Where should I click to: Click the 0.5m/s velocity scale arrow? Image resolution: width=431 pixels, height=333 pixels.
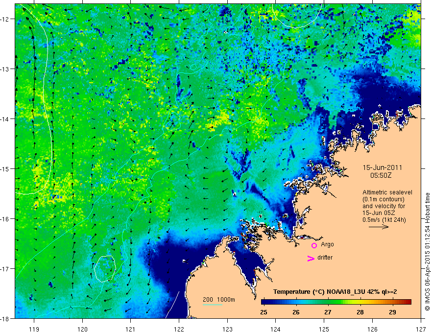pos(379,227)
